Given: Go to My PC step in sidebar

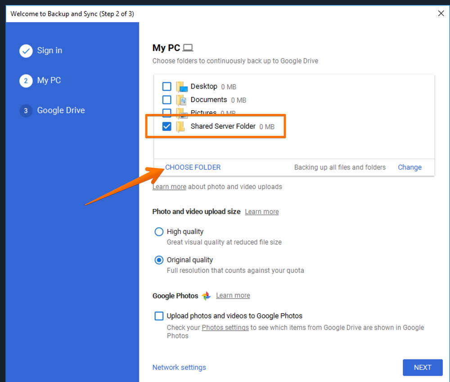Looking at the screenshot, I should click(x=49, y=81).
